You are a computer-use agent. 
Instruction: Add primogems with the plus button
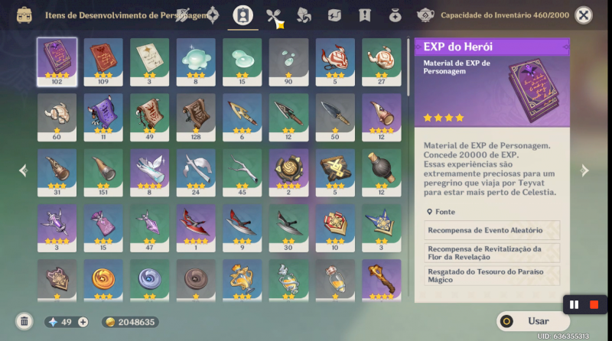(x=83, y=322)
